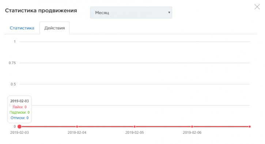
Task: Open the Месяц period dropdown
Action: [x=131, y=13]
